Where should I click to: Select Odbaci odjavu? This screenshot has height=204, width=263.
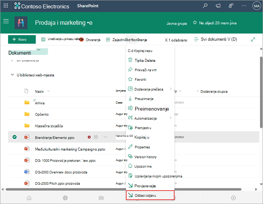click(150, 195)
